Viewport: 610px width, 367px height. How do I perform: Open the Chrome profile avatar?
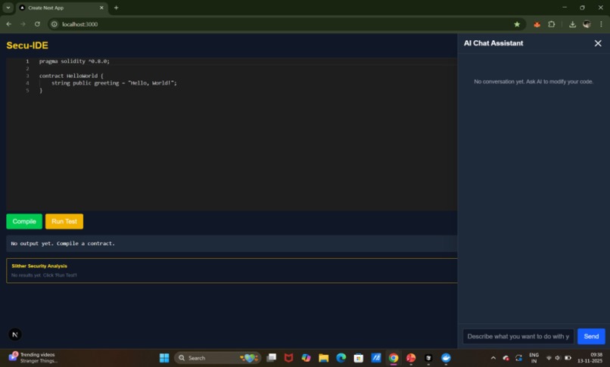tap(587, 24)
